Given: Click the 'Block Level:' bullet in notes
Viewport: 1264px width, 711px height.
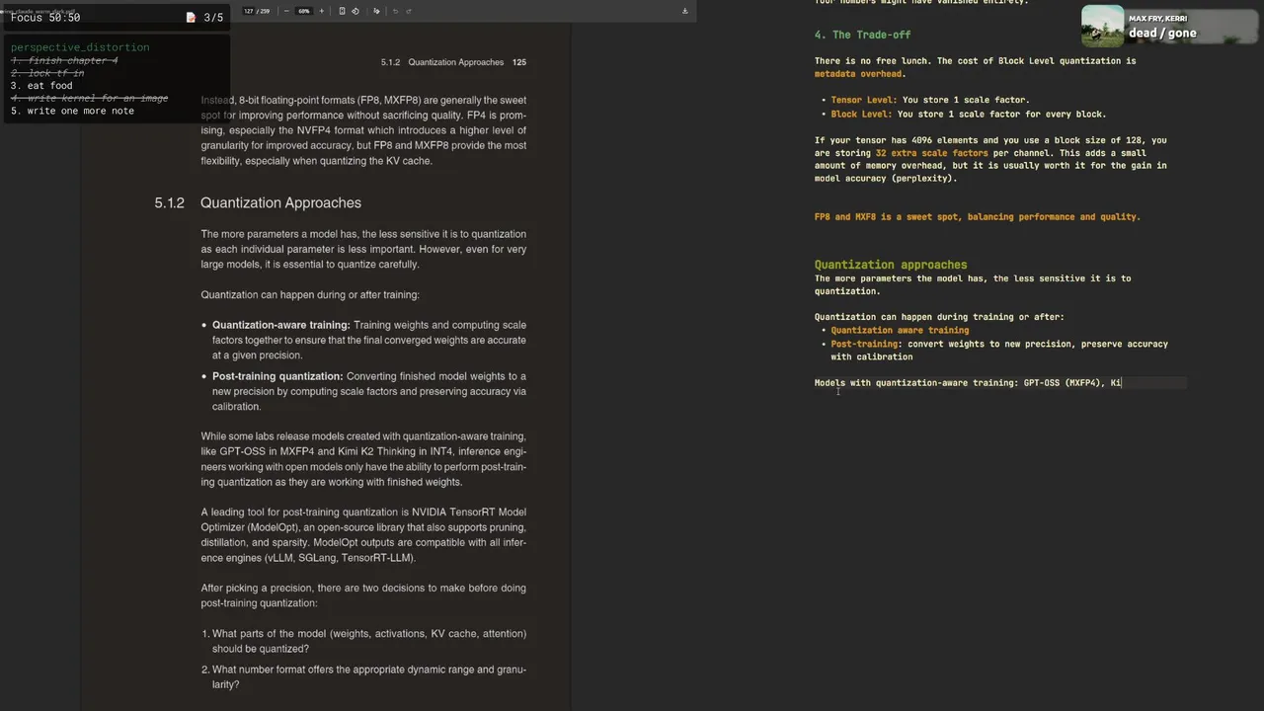Looking at the screenshot, I should coord(861,114).
